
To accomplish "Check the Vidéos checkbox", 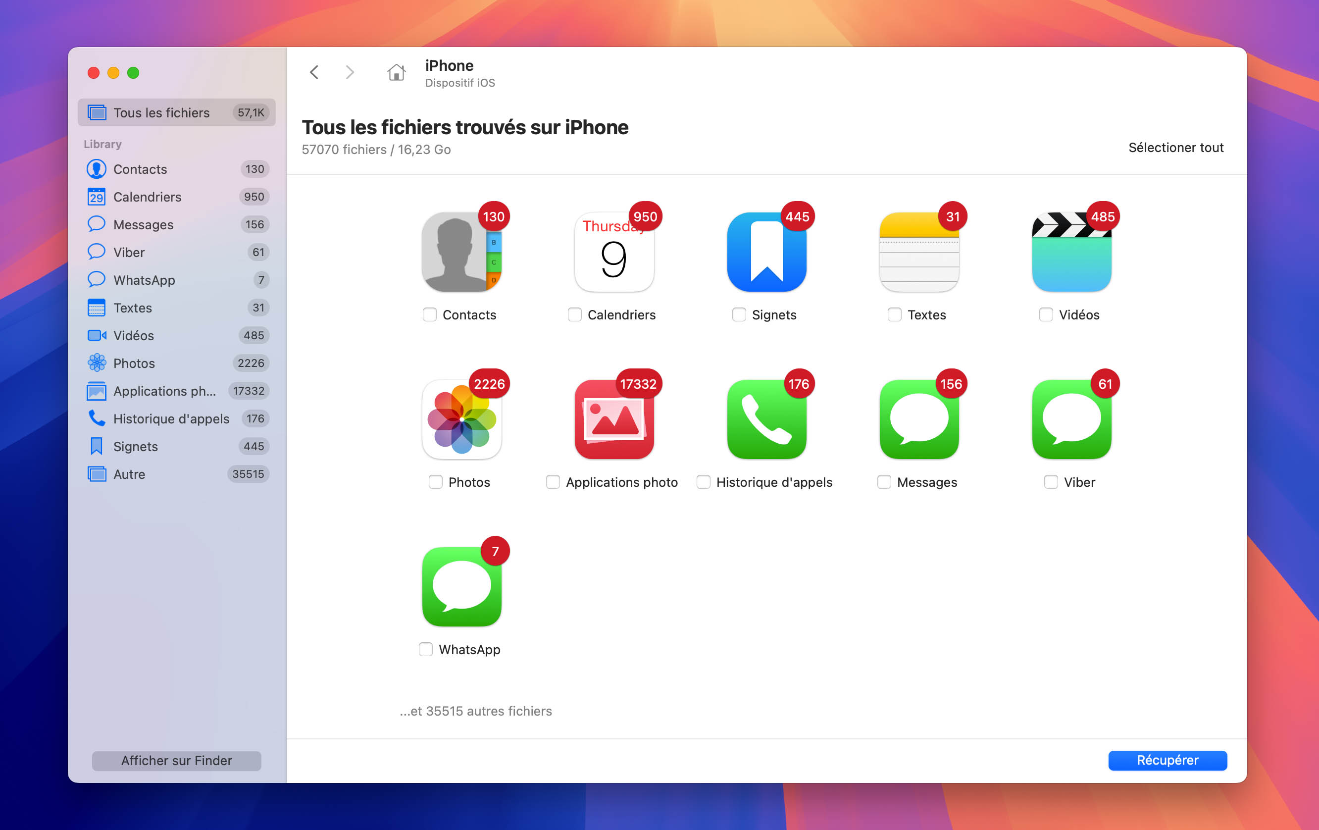I will point(1046,314).
